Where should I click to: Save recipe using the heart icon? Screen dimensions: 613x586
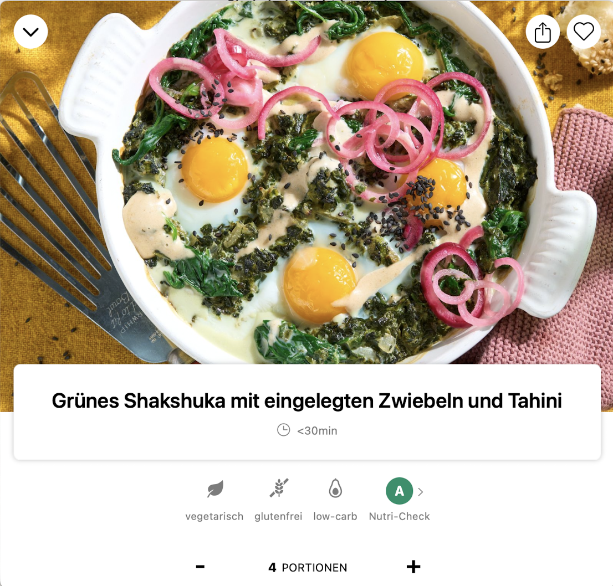tap(583, 32)
